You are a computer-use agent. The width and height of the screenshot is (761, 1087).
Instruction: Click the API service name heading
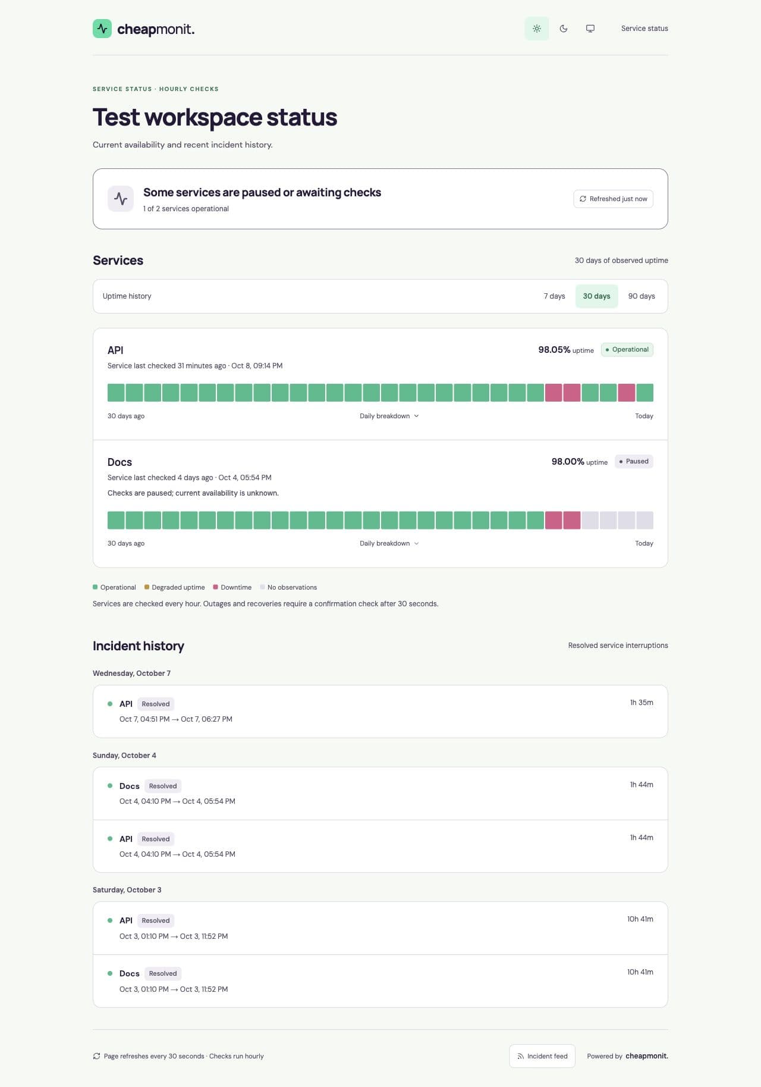tap(115, 350)
